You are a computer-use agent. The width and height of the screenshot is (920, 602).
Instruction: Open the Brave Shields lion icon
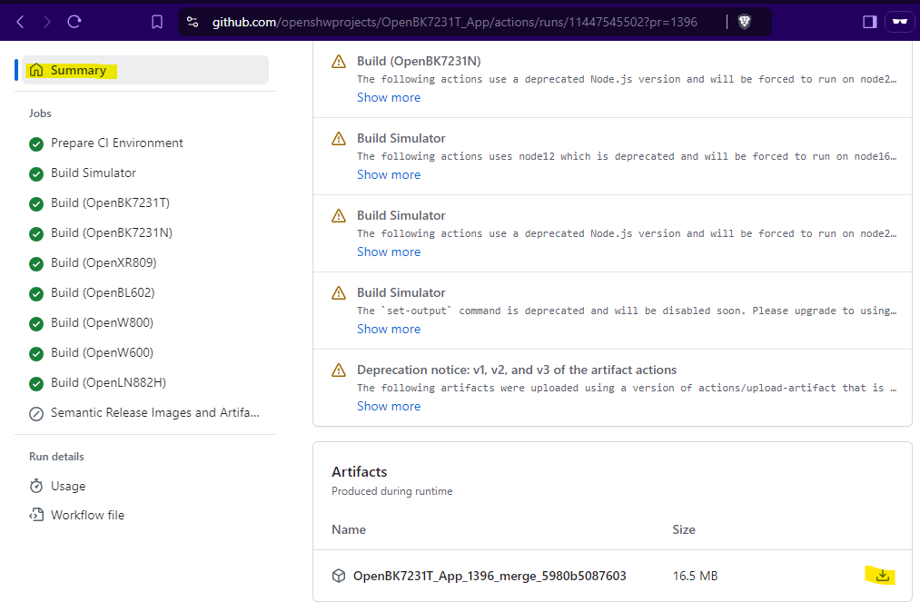tap(744, 23)
